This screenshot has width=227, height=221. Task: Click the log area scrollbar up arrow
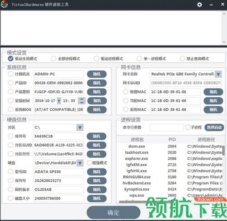pyautogui.click(x=224, y=14)
